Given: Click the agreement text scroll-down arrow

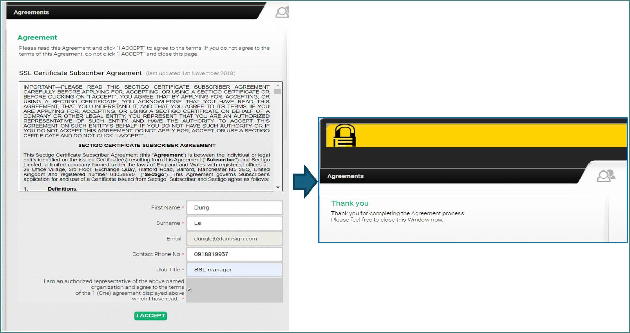Looking at the screenshot, I should point(277,187).
